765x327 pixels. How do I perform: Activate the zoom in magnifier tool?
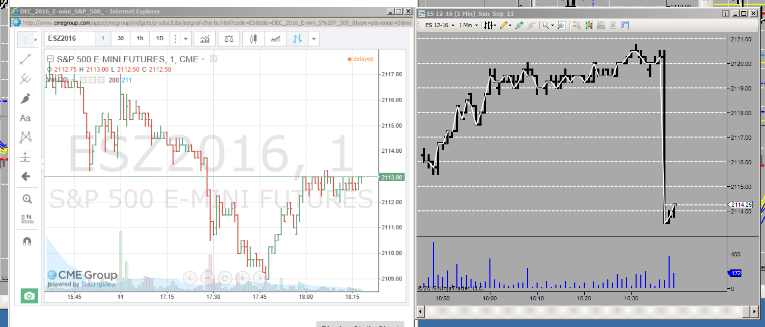[27, 199]
